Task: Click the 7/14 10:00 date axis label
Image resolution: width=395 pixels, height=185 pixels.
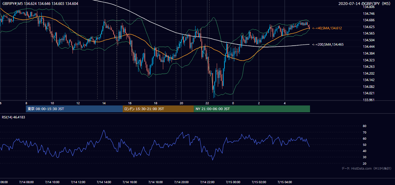Action: (x=52, y=182)
